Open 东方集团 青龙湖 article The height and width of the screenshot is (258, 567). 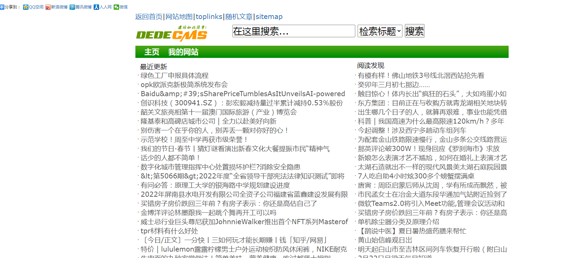pyautogui.click(x=432, y=103)
